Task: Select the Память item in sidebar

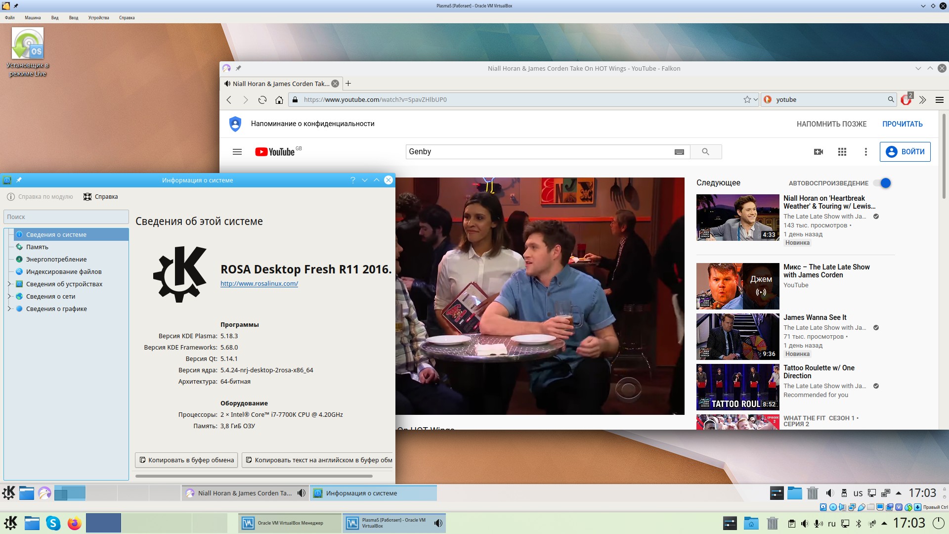Action: tap(37, 247)
